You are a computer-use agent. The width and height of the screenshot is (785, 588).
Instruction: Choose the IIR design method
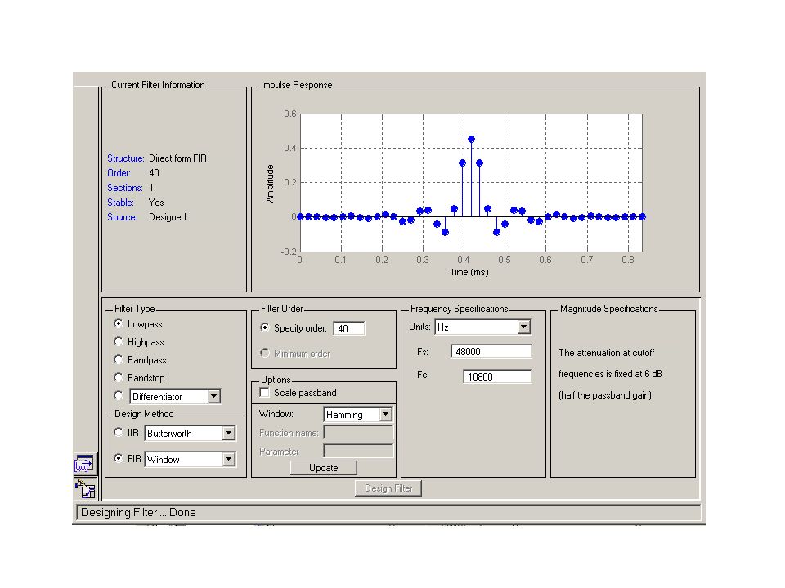tap(118, 432)
